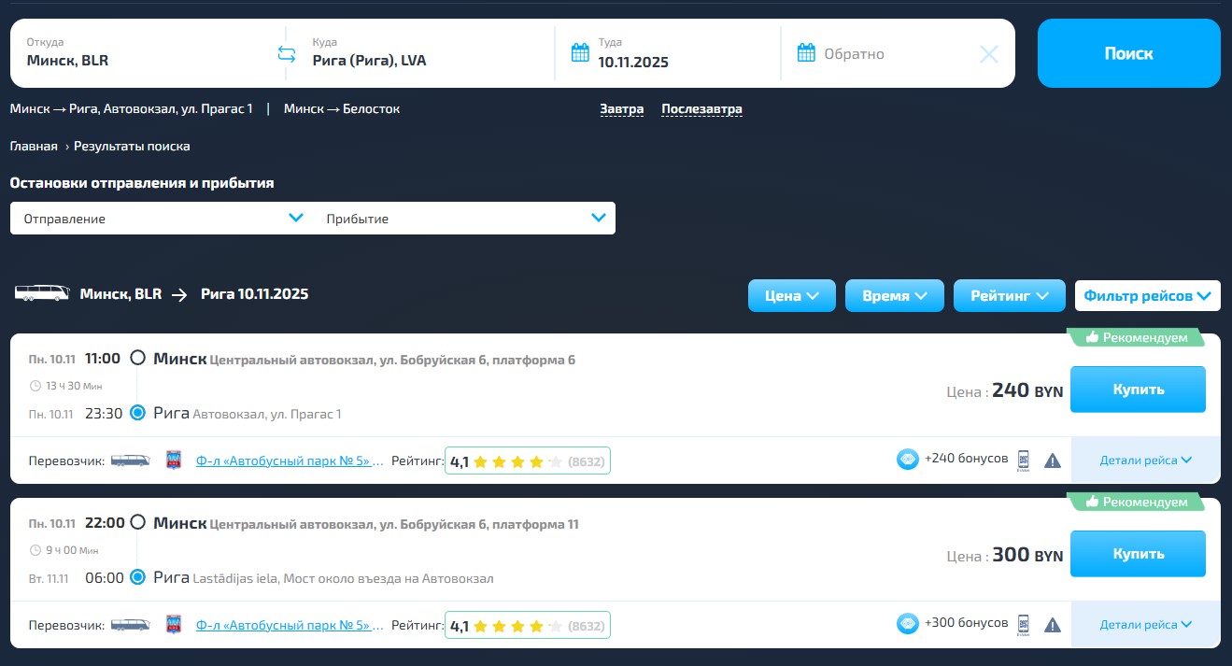1232x666 pixels.
Task: Select the Рига 06:00 arrival radio marker
Action: click(138, 577)
